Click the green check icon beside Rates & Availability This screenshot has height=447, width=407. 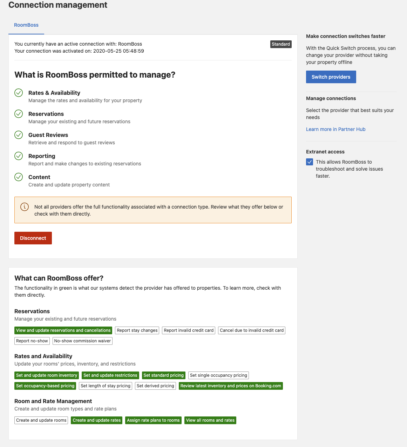19,93
